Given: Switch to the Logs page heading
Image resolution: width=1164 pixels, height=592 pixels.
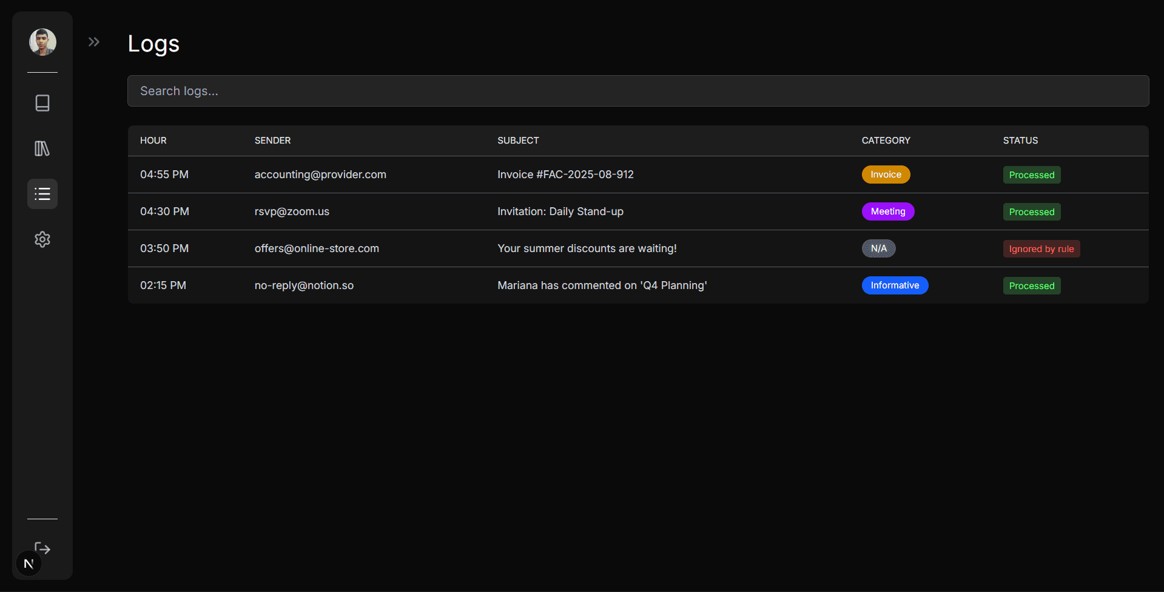Looking at the screenshot, I should [x=153, y=43].
